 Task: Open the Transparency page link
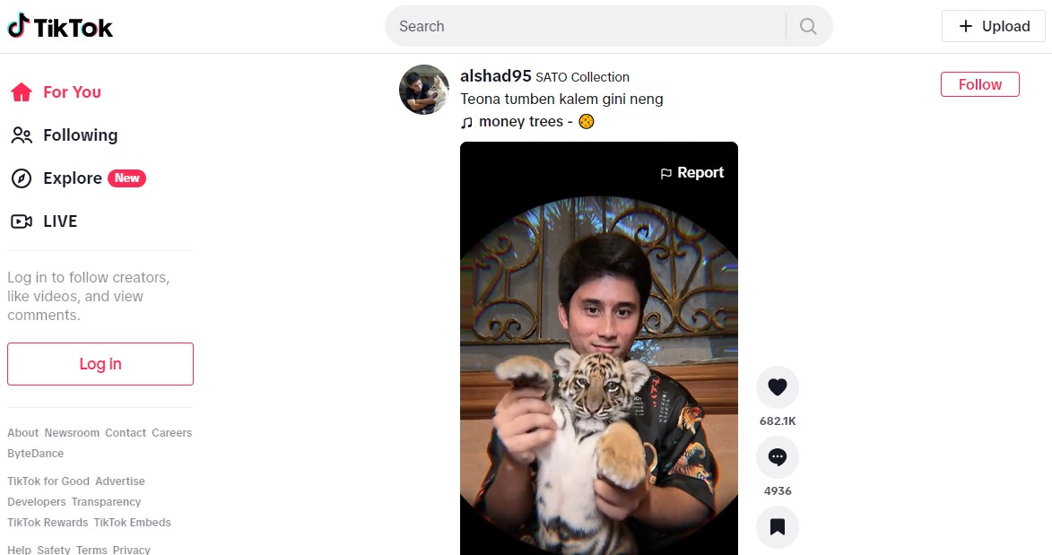(106, 501)
